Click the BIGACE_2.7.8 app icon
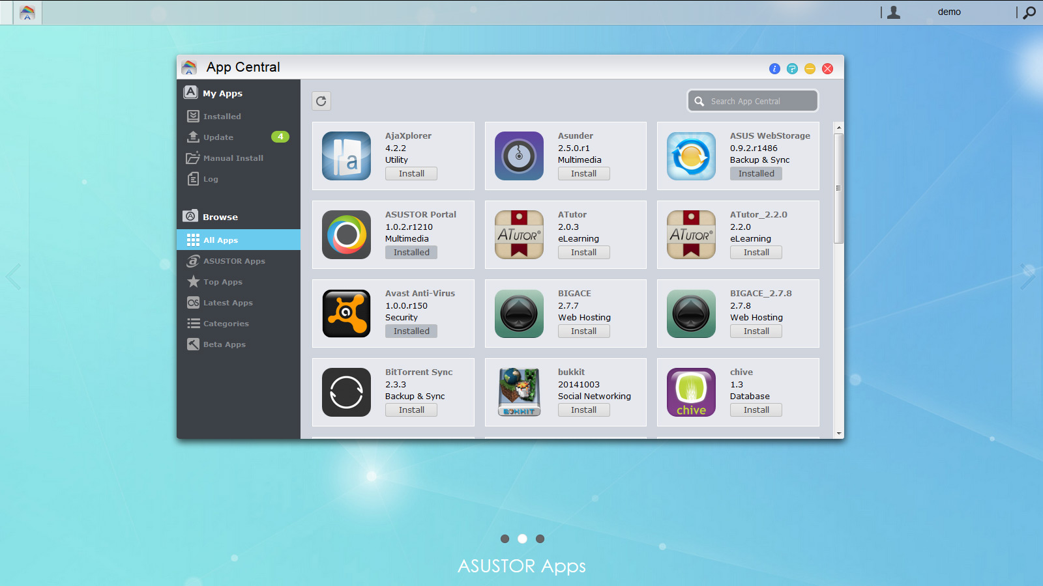This screenshot has width=1043, height=586. (x=691, y=314)
